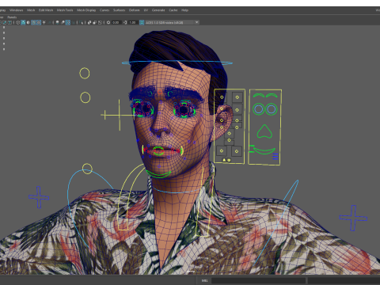Select green nose triangle in face panel
Viewport: 380px width, 285px height.
coord(264,131)
